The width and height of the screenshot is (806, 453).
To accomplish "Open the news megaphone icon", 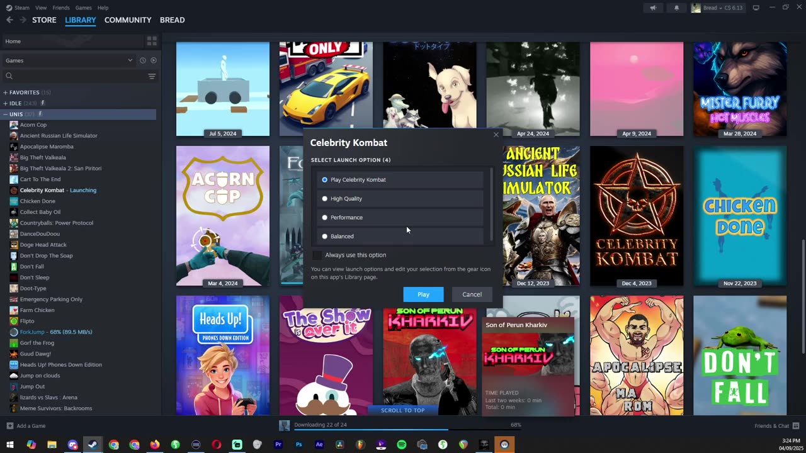I will (653, 8).
